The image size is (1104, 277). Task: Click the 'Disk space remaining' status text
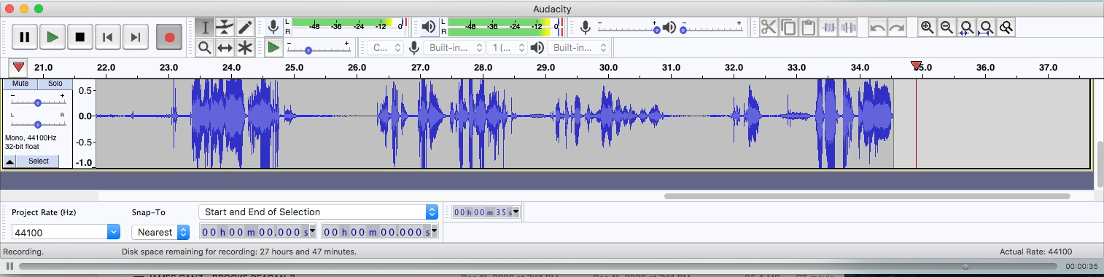[239, 252]
